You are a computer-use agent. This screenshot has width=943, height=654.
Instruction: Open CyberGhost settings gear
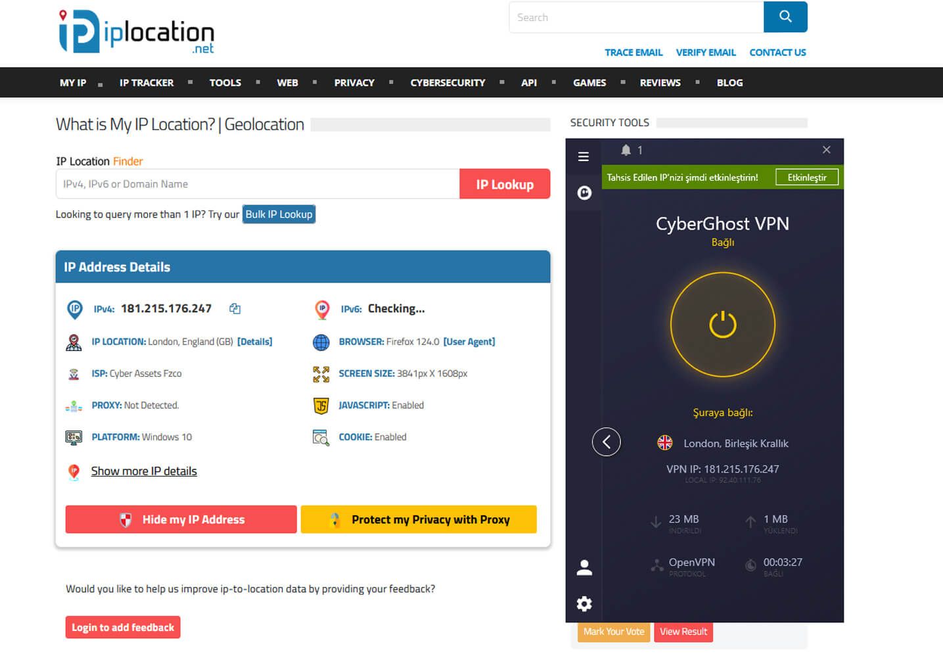[584, 603]
